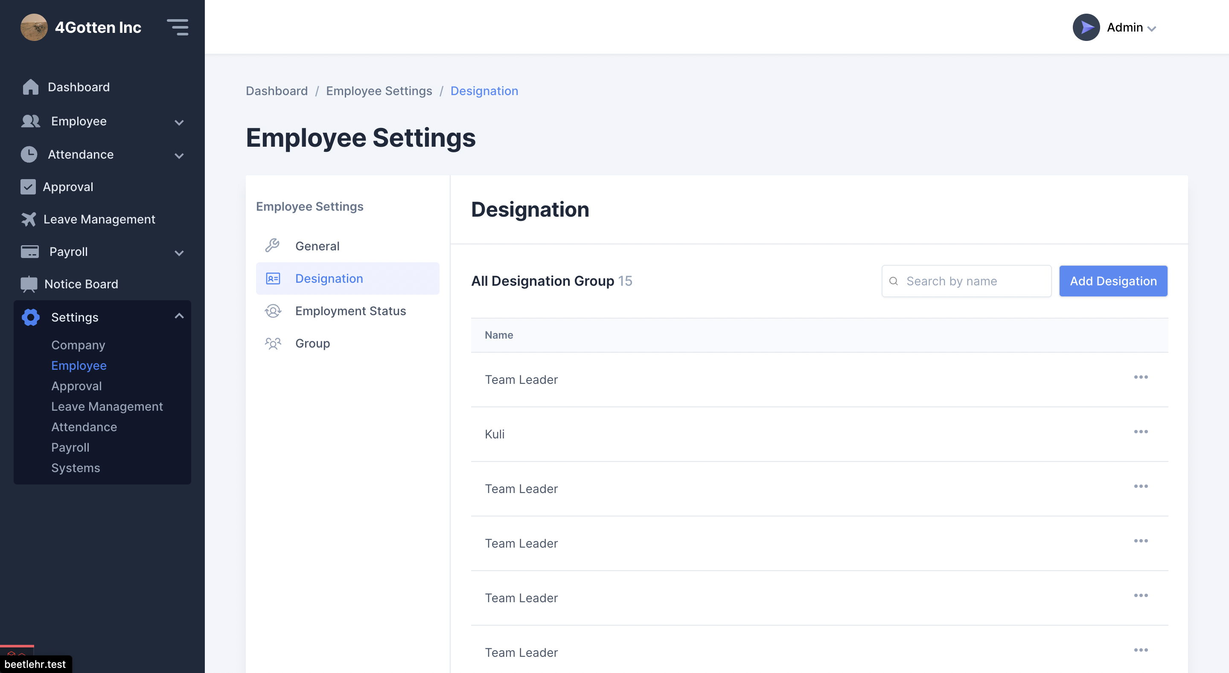Click the Leave Management airplane icon
This screenshot has width=1229, height=673.
pos(29,219)
